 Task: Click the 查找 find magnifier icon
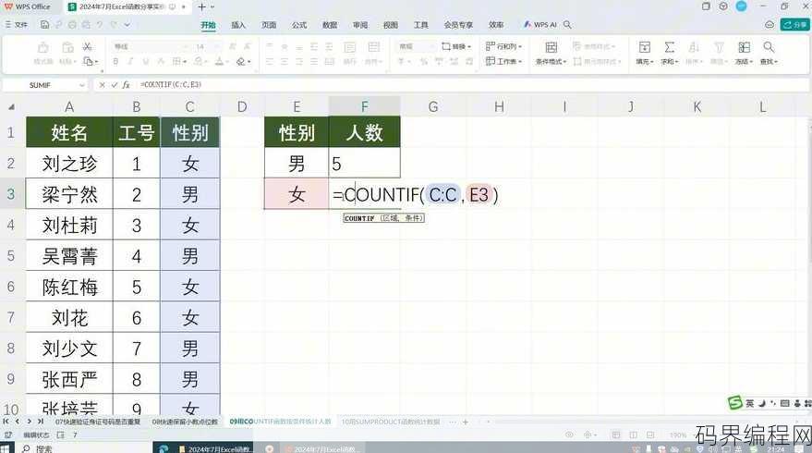(x=769, y=48)
